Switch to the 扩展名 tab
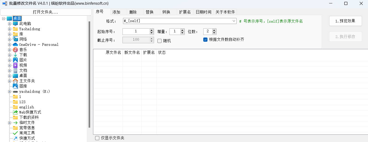 185,12
